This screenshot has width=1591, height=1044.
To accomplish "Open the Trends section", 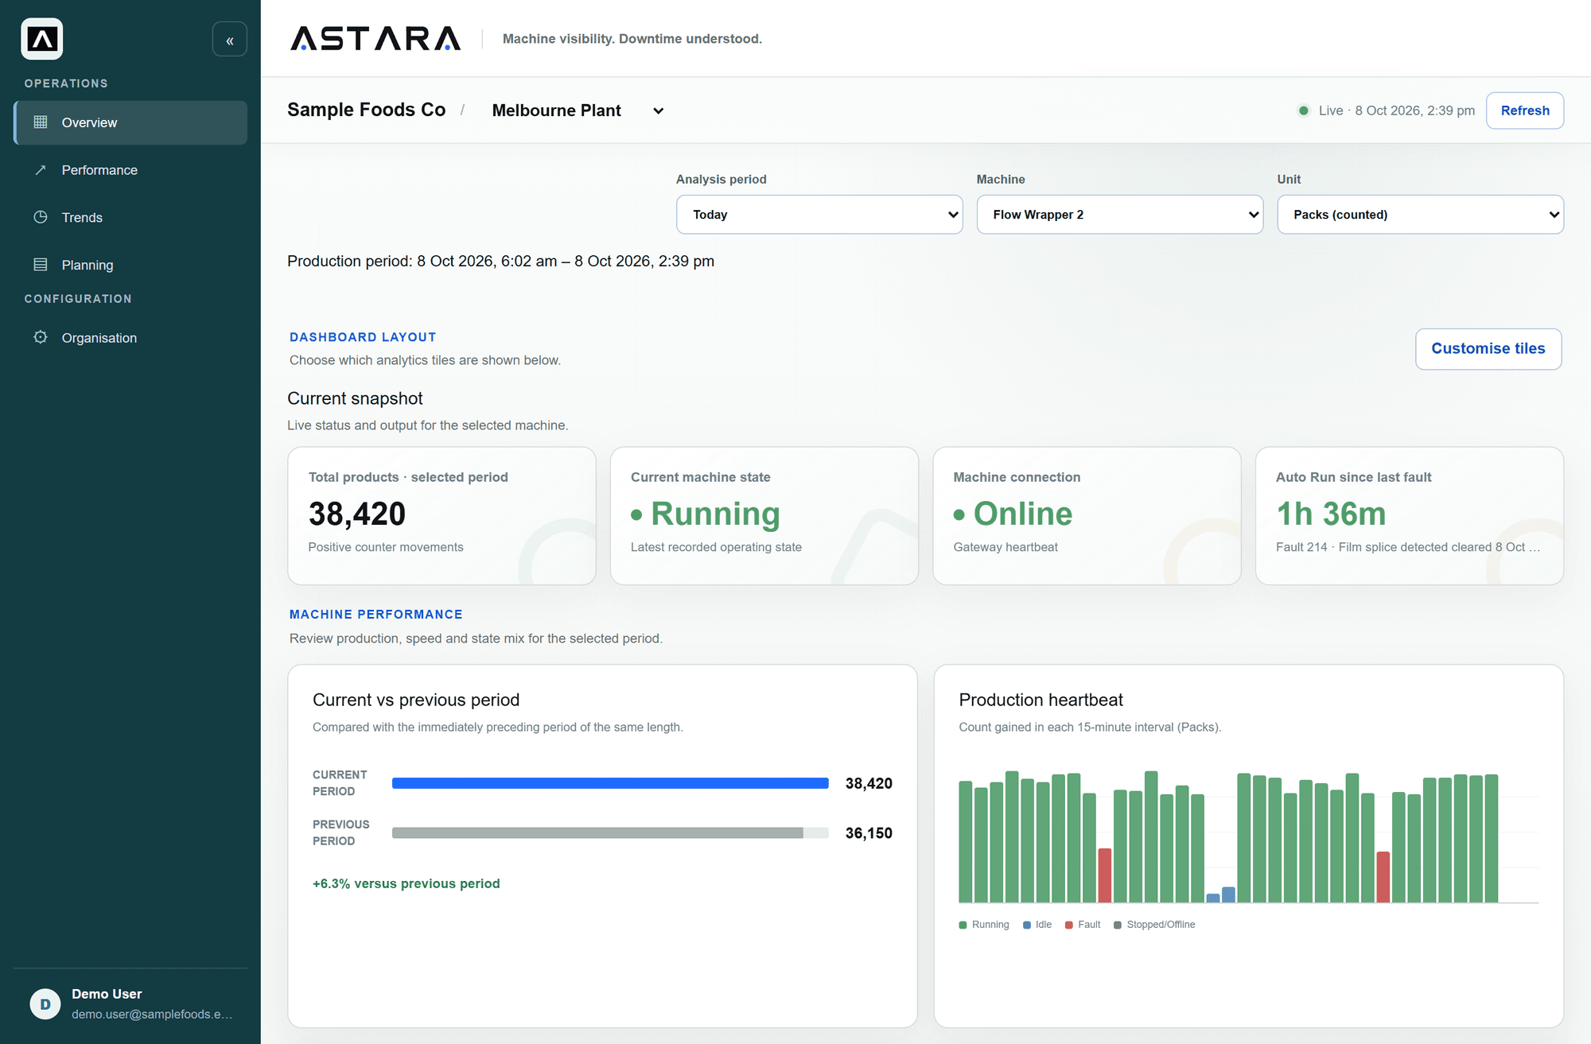I will point(130,217).
